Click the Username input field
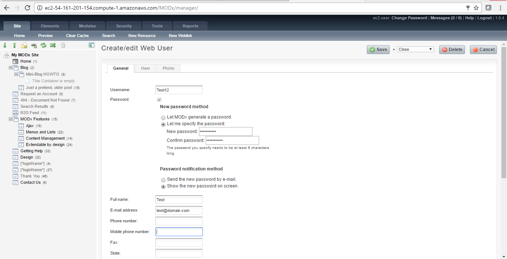Viewport: 507px width, 259px height. click(179, 90)
